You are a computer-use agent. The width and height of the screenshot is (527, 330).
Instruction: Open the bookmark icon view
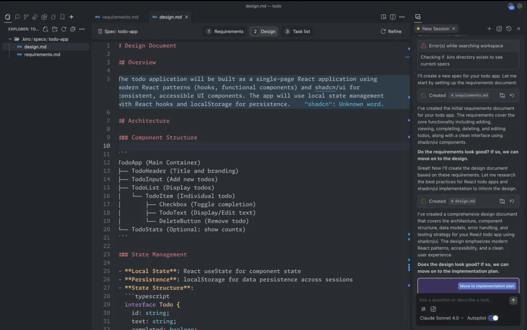(x=62, y=17)
